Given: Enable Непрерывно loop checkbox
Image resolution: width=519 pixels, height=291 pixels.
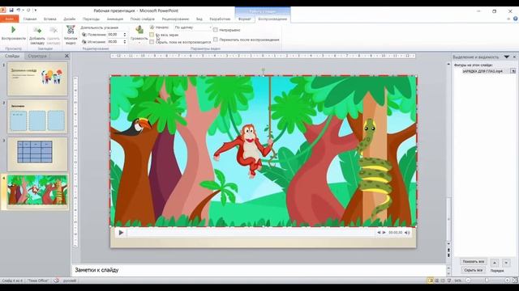Looking at the screenshot, I should coord(216,30).
